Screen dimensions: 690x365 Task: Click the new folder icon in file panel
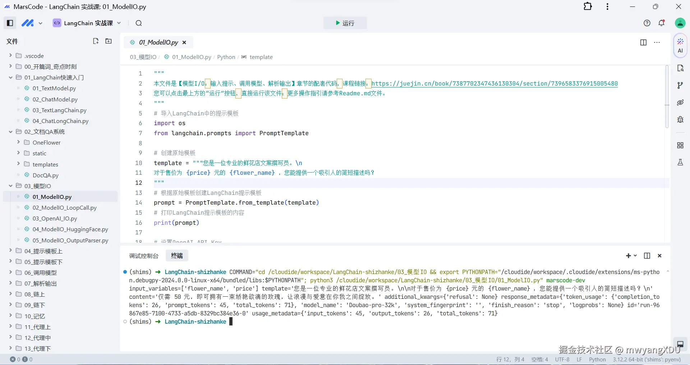tap(108, 41)
